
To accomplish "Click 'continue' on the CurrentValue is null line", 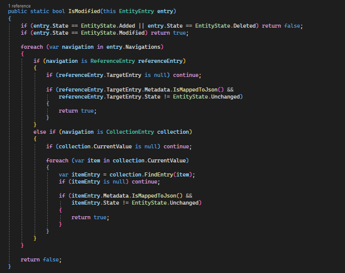I will click(176, 146).
